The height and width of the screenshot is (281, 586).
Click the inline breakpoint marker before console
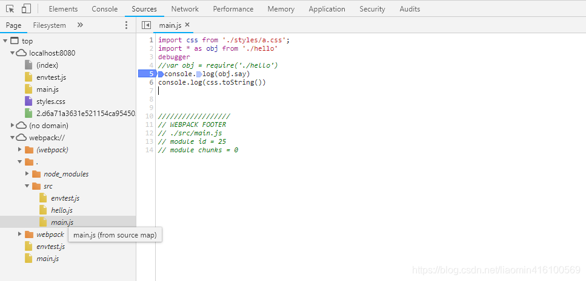tap(161, 74)
